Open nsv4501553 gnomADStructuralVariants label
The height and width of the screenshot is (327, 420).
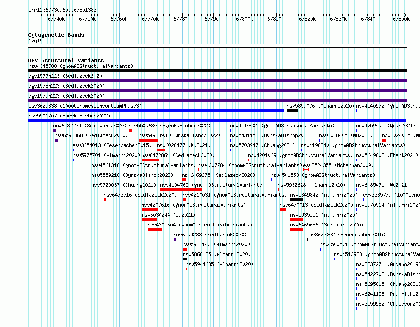pyautogui.click(x=323, y=175)
